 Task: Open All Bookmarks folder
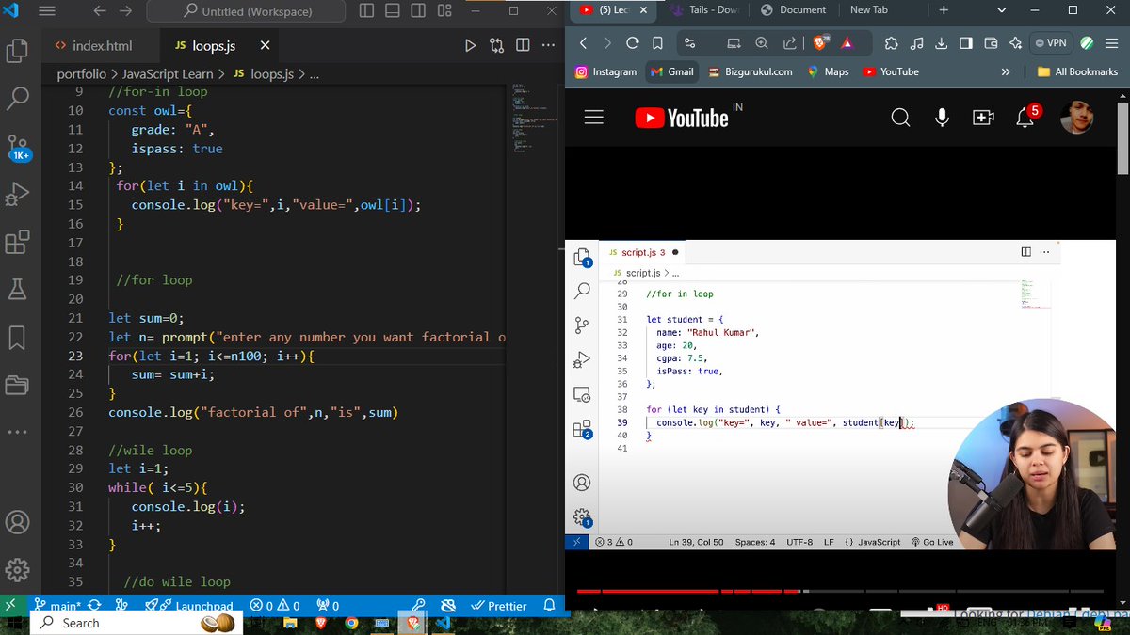point(1076,71)
